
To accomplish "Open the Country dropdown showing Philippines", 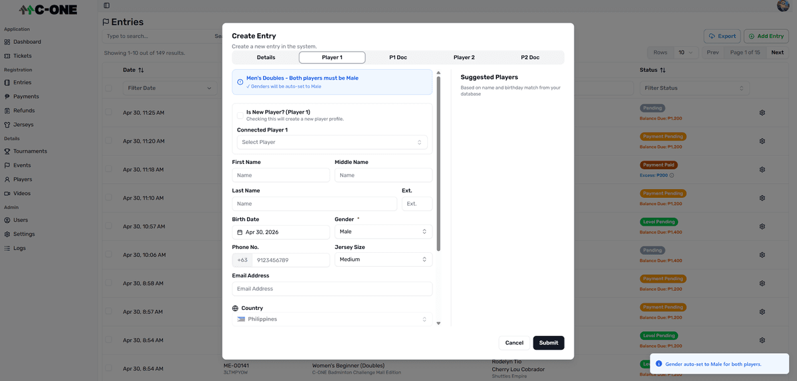I will point(332,319).
